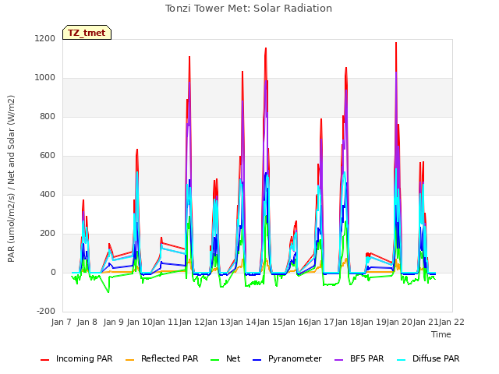Click the purple BF5 PAR color swatch
The height and width of the screenshot is (374, 499).
339,360
